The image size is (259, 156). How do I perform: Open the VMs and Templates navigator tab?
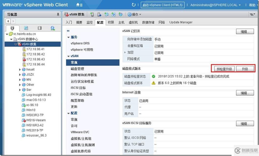click(26, 28)
